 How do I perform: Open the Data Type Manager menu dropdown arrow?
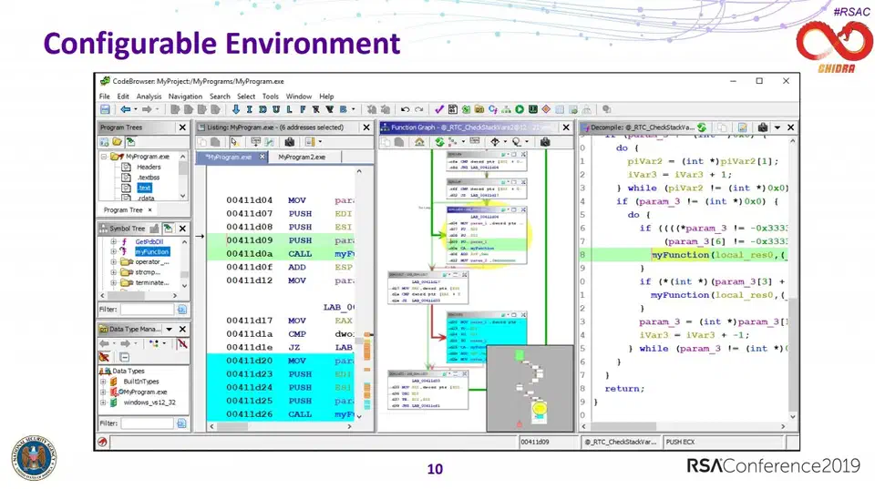[x=170, y=329]
